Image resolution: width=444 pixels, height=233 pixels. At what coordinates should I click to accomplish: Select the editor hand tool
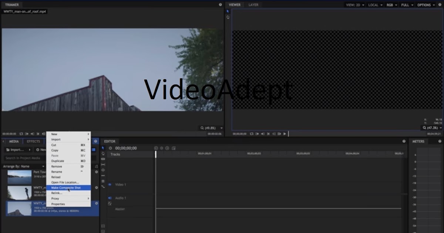103,153
